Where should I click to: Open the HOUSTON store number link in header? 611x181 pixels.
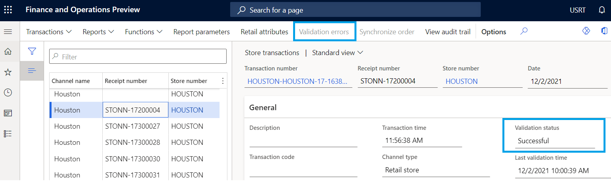tap(461, 81)
